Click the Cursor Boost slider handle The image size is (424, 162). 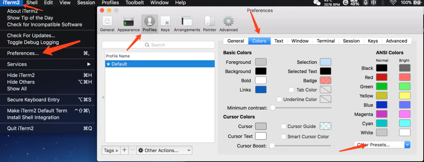tap(272, 145)
